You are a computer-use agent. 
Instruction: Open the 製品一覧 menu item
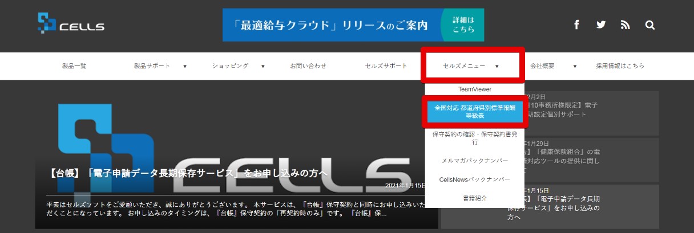[x=75, y=66]
